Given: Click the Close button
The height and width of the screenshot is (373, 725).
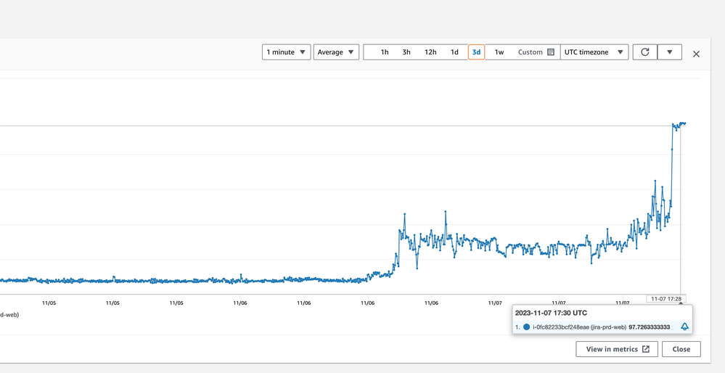Looking at the screenshot, I should click(x=681, y=349).
